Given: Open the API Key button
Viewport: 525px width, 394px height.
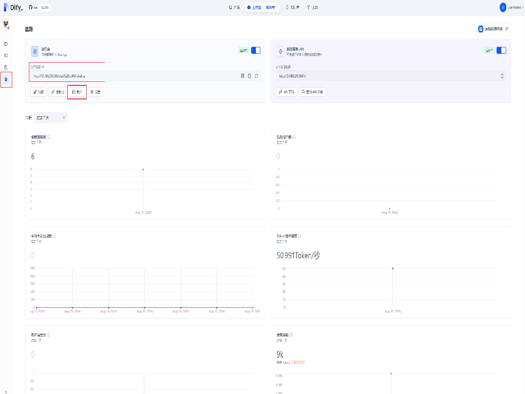Looking at the screenshot, I should point(287,92).
